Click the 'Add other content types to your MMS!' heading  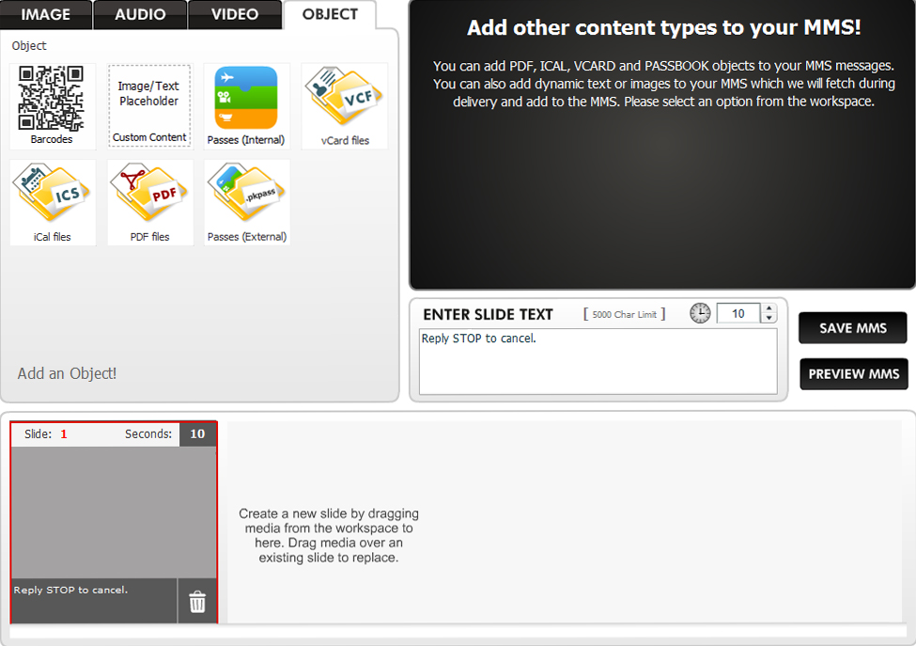point(663,27)
